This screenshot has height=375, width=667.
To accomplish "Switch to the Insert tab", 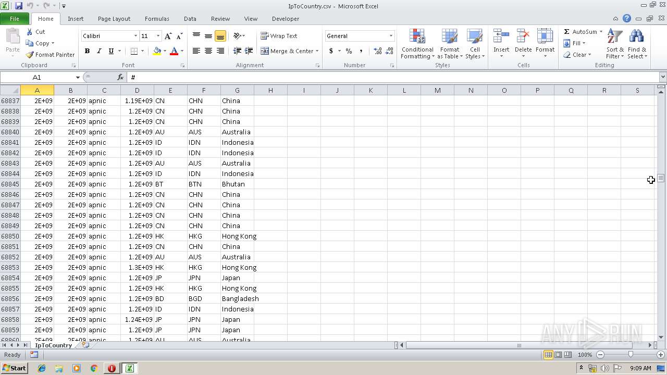I will [76, 19].
